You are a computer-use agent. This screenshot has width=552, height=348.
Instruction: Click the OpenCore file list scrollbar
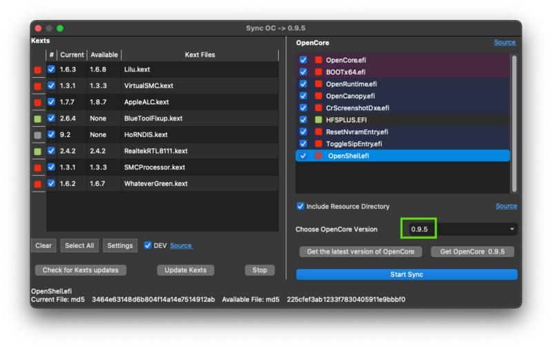point(514,123)
